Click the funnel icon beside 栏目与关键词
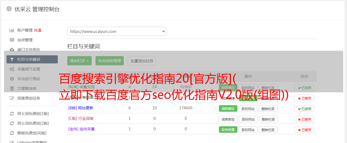The height and width of the screenshot is (143, 347). click(x=12, y=59)
